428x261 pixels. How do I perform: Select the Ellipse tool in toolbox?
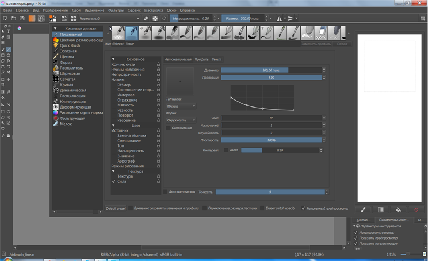[9, 55]
